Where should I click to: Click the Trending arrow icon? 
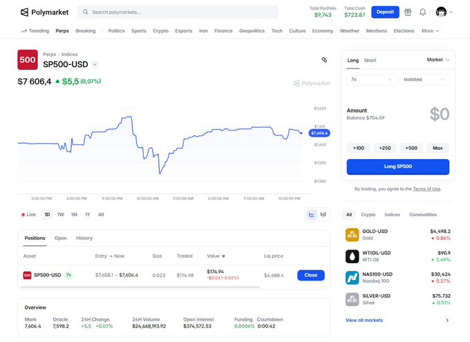(24, 31)
